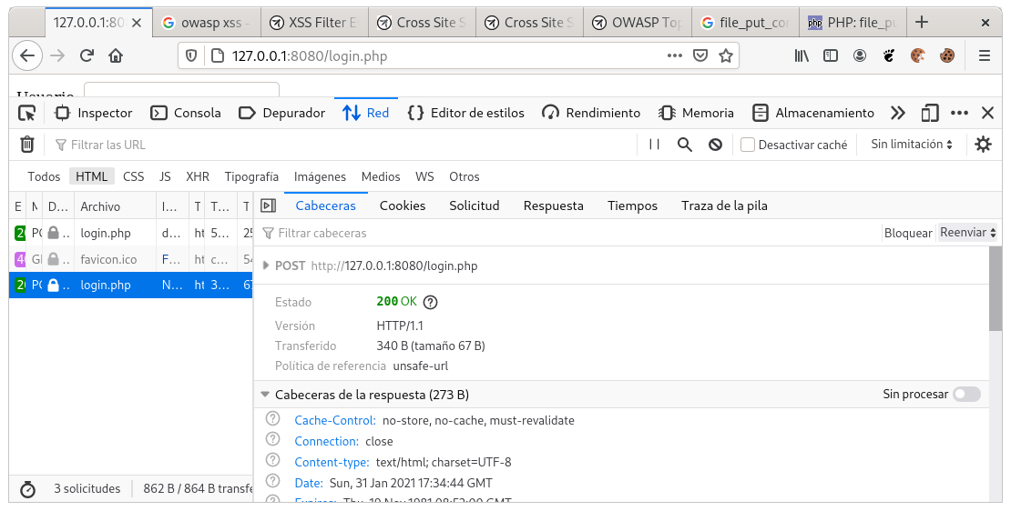Open the Sin limitación throttling dropdown
The width and height of the screenshot is (1011, 511).
click(912, 145)
